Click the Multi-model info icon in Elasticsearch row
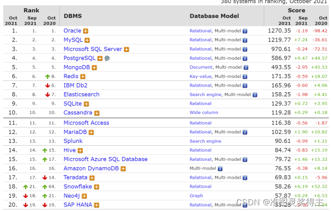 pyautogui.click(x=255, y=95)
